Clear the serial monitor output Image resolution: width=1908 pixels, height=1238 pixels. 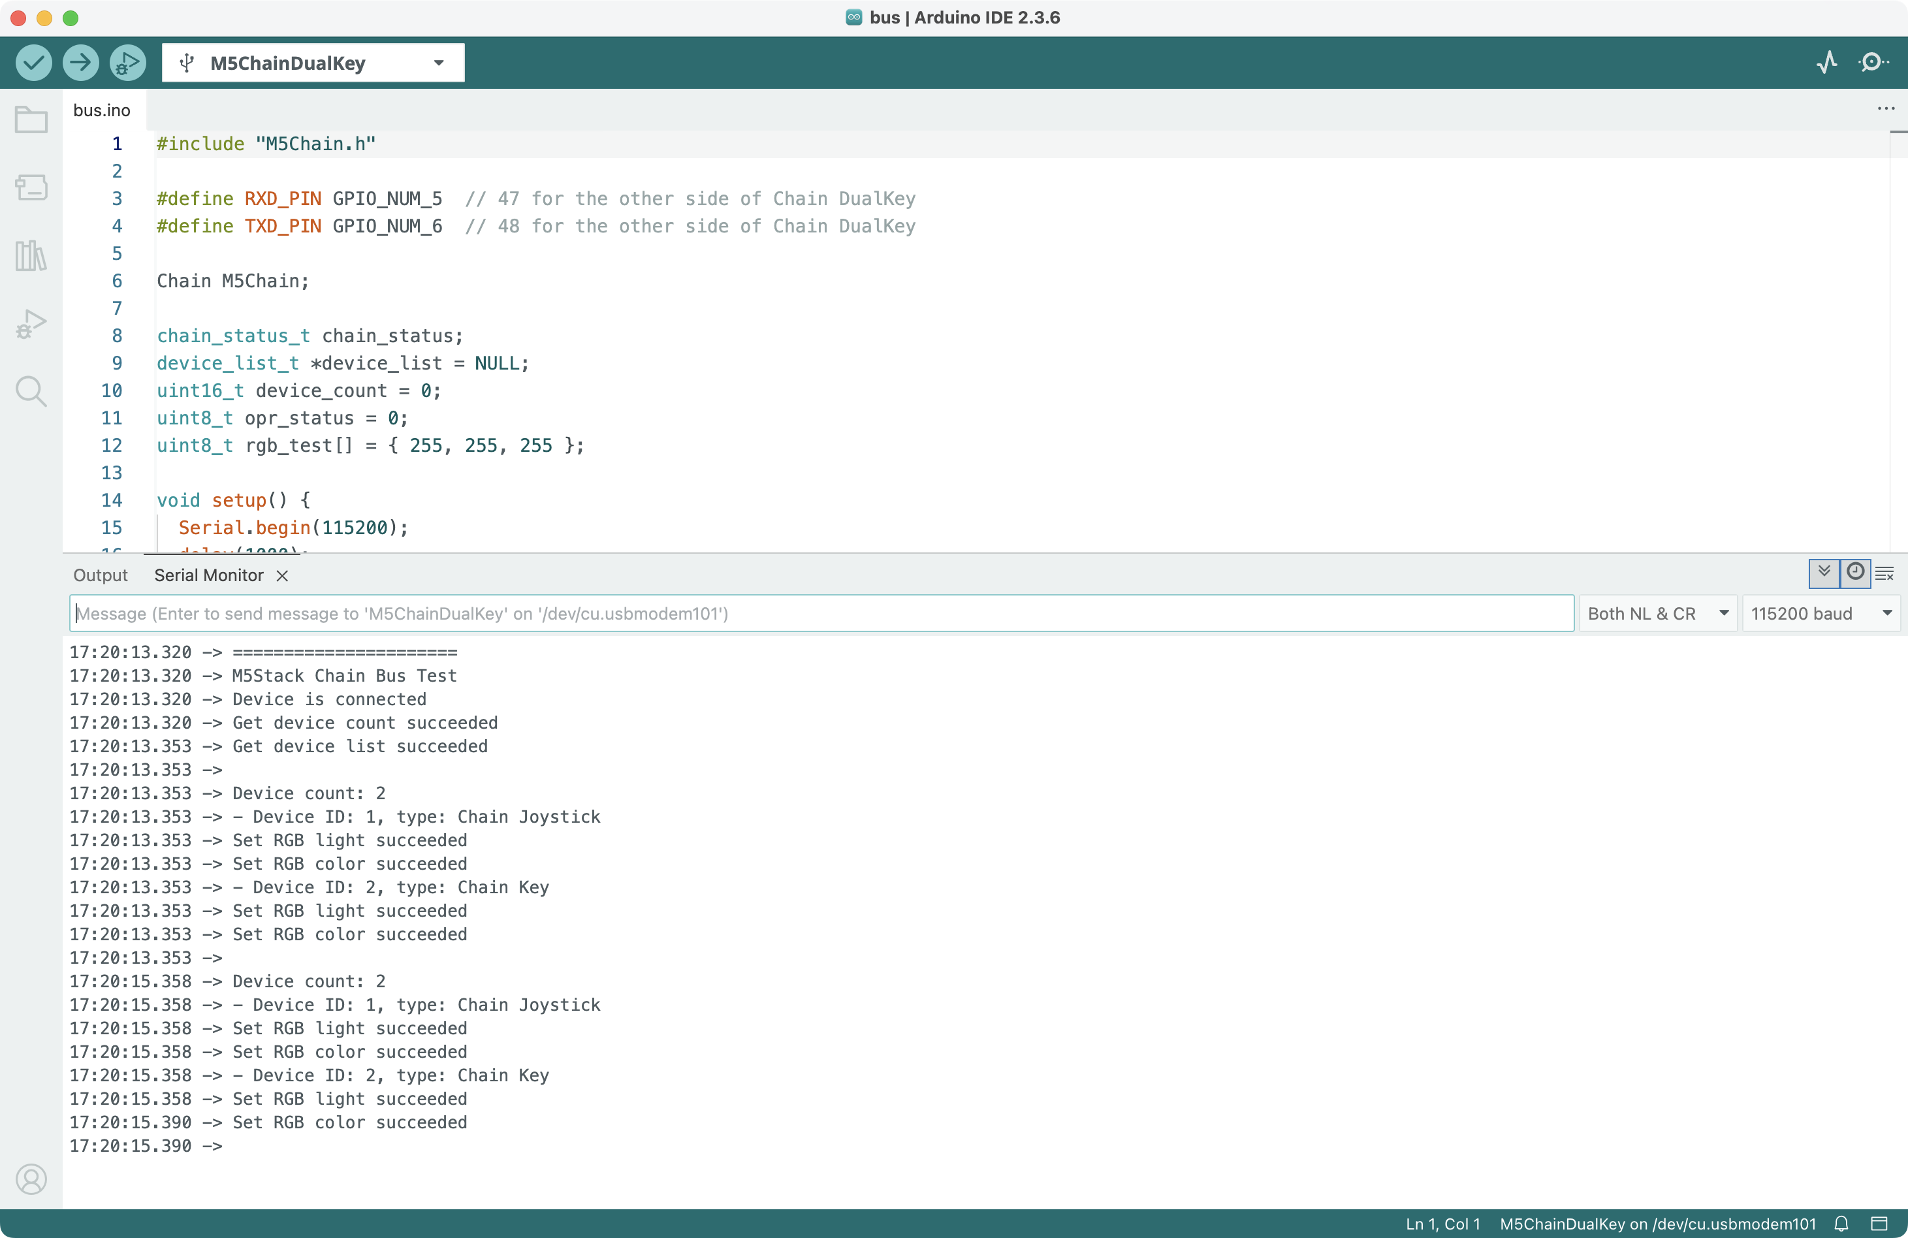(1884, 573)
